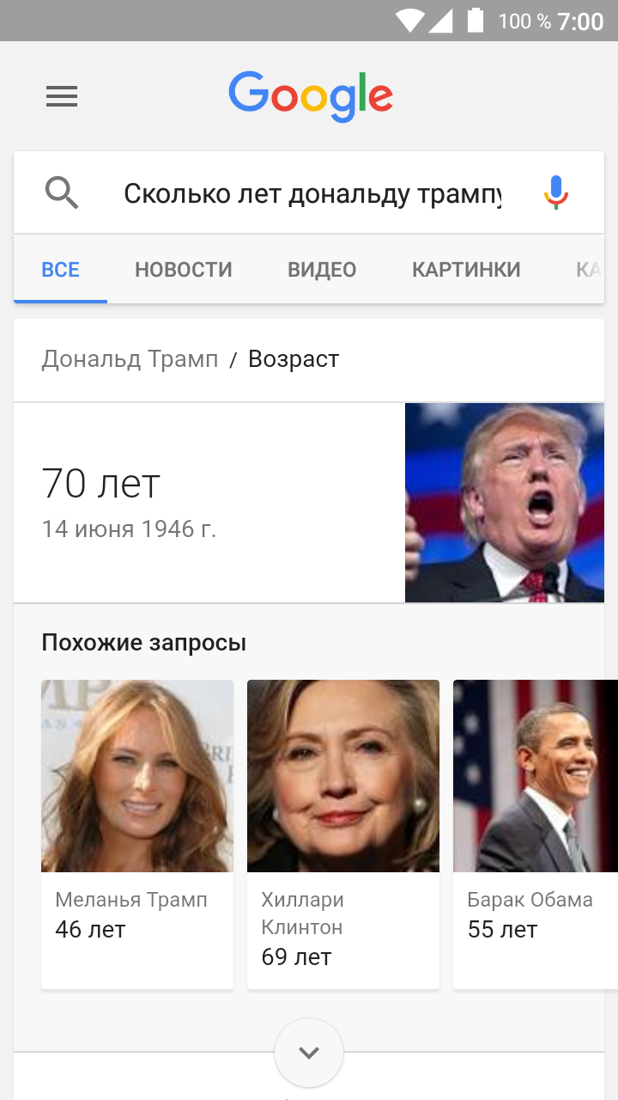The width and height of the screenshot is (618, 1100).
Task: Open the ВИДЕО tab
Action: 322,270
